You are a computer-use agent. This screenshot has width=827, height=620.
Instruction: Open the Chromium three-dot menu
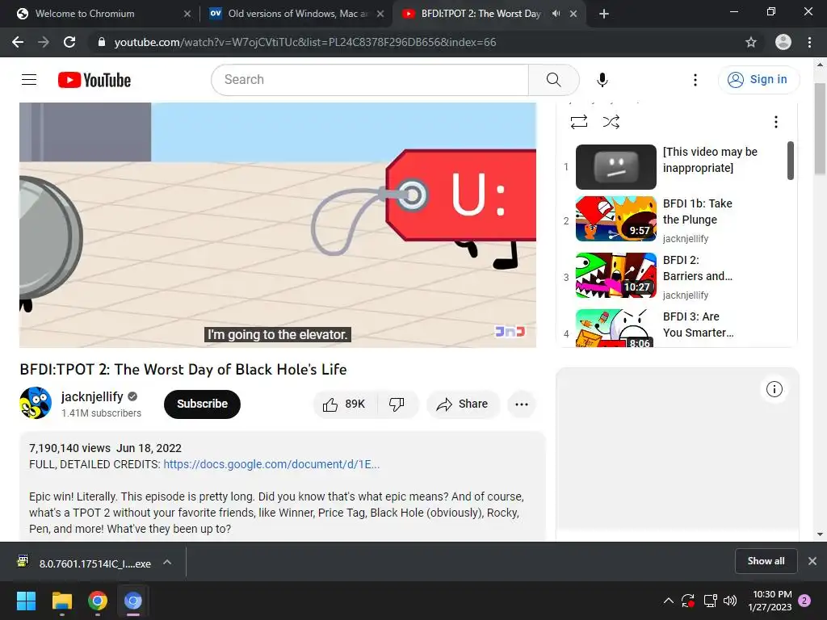pos(809,42)
